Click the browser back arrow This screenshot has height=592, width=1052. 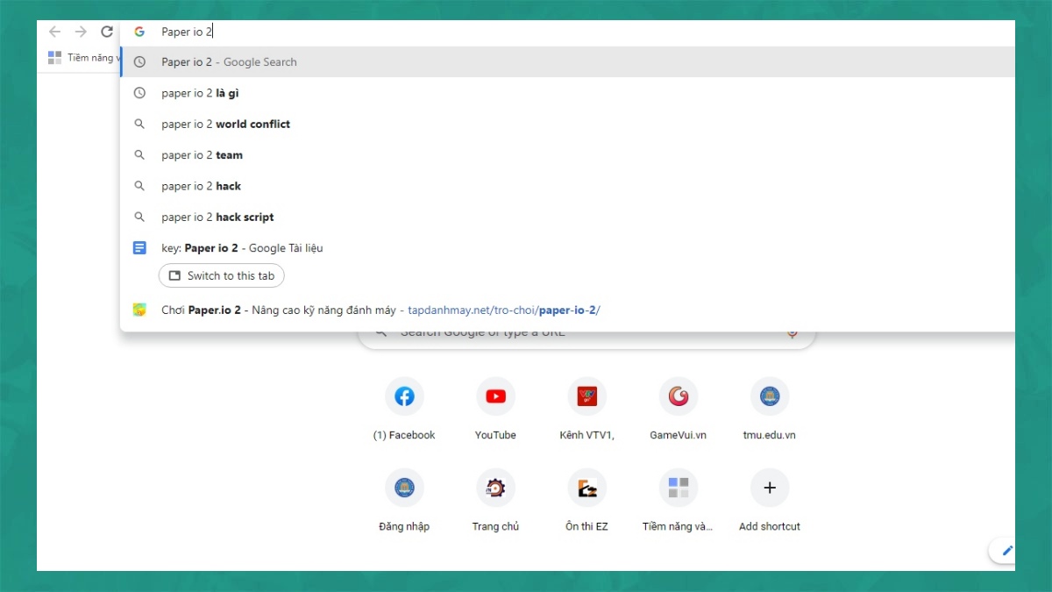click(55, 32)
